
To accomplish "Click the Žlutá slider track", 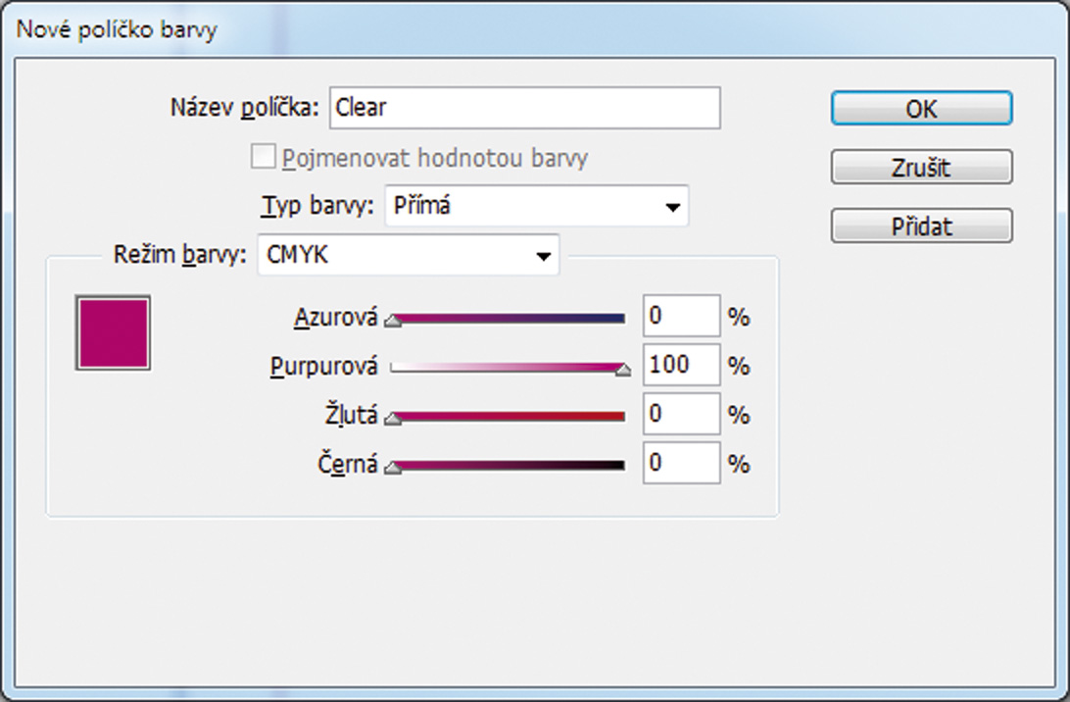I will 508,417.
